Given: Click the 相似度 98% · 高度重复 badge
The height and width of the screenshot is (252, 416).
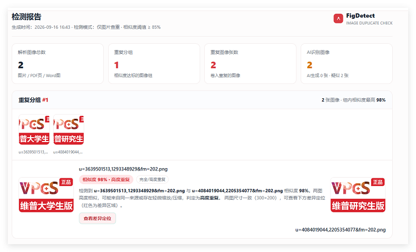Looking at the screenshot, I should [x=106, y=179].
